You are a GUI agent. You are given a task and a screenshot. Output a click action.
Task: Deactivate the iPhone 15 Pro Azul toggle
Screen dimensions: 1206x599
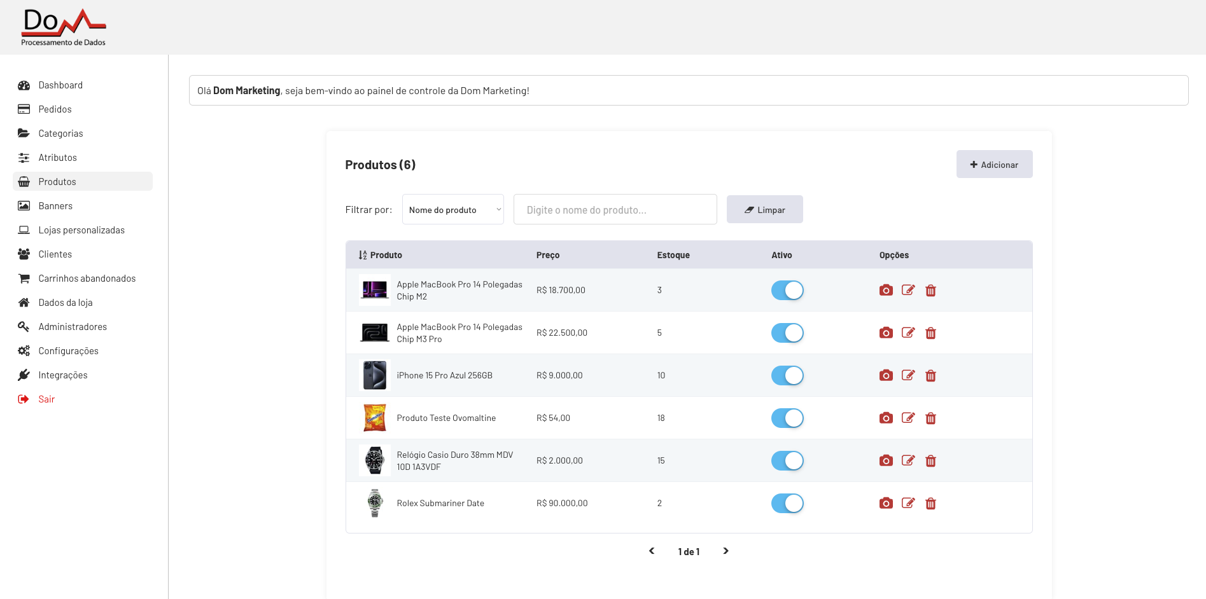[x=787, y=375]
